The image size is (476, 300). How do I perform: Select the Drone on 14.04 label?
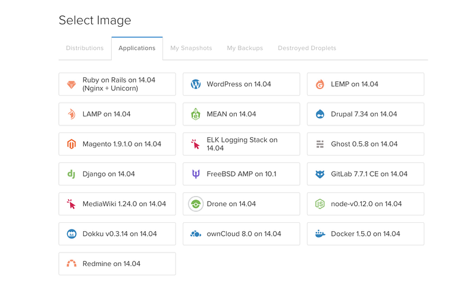coord(231,204)
